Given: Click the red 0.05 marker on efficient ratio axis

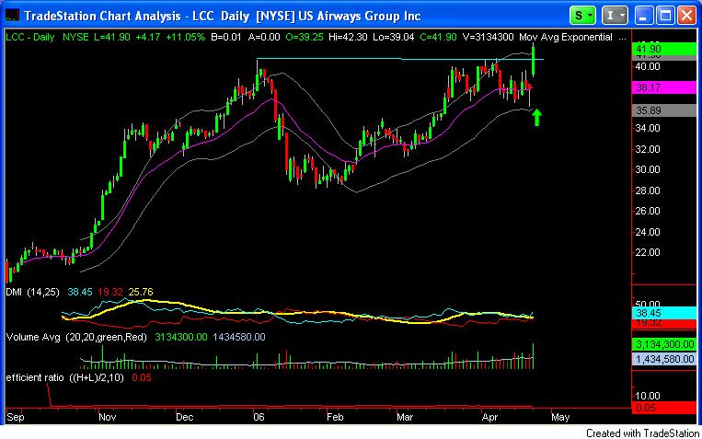Looking at the screenshot, I should [662, 408].
